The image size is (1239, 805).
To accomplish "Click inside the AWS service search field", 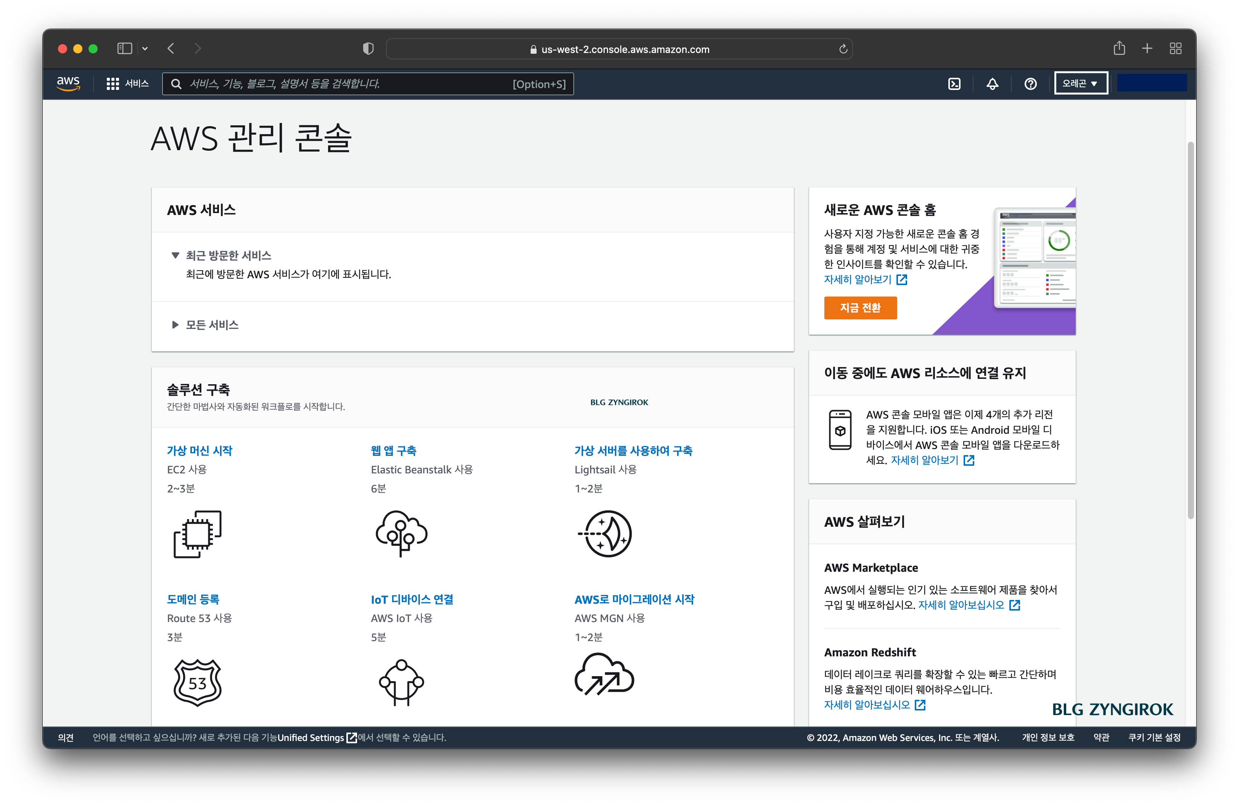I will (x=364, y=84).
